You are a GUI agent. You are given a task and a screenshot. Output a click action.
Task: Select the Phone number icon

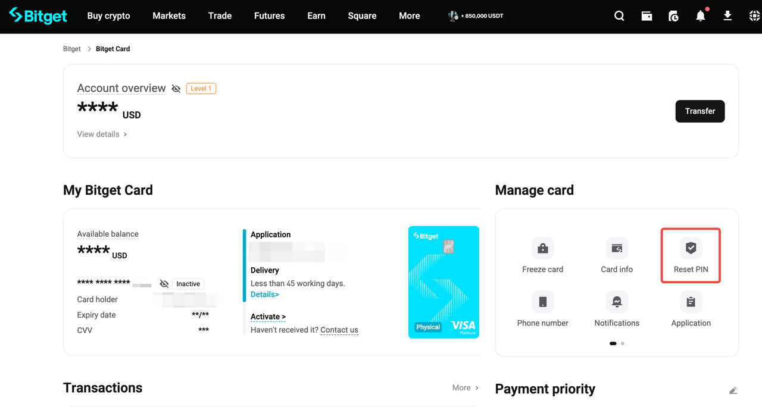click(542, 302)
